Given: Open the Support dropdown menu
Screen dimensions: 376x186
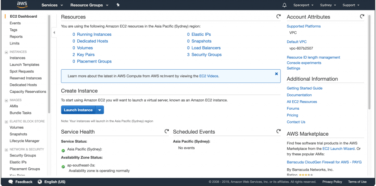Looking at the screenshot, I should (351, 5).
